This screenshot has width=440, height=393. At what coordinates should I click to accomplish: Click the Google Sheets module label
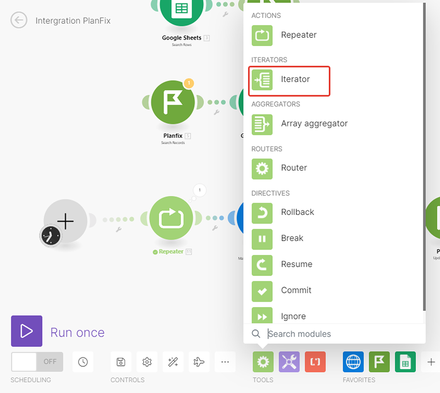point(182,37)
